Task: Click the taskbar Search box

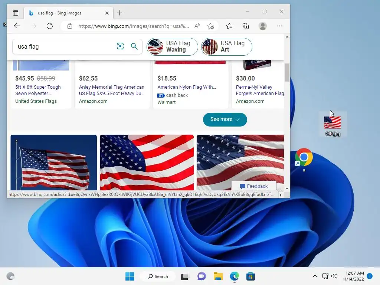Action: (158, 276)
